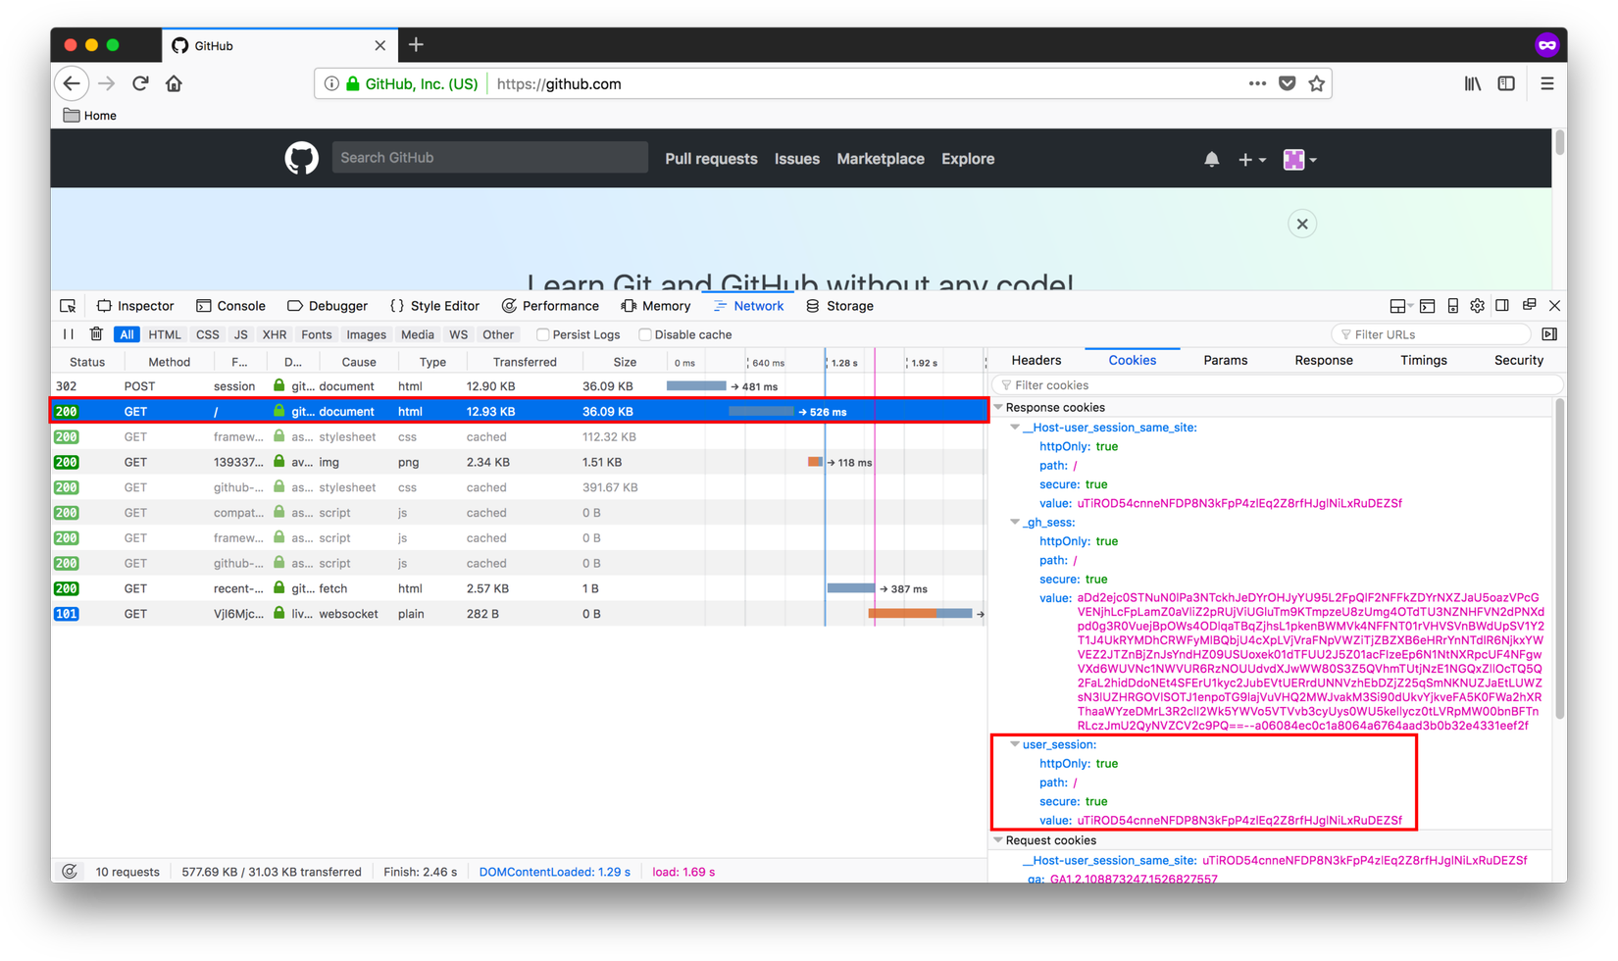
Task: Open the Home bookmarks folder
Action: click(89, 116)
